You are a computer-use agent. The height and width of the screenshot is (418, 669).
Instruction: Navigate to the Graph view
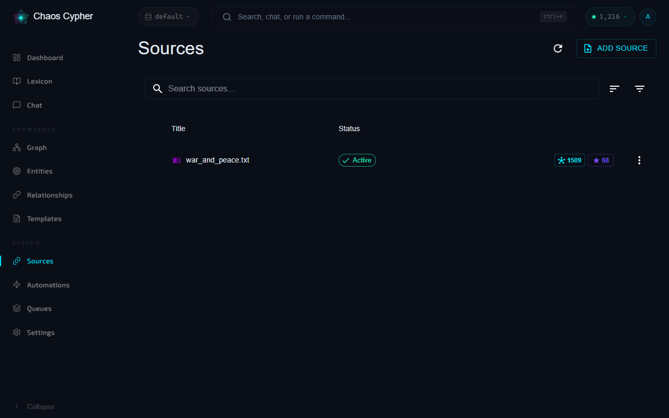coord(37,147)
